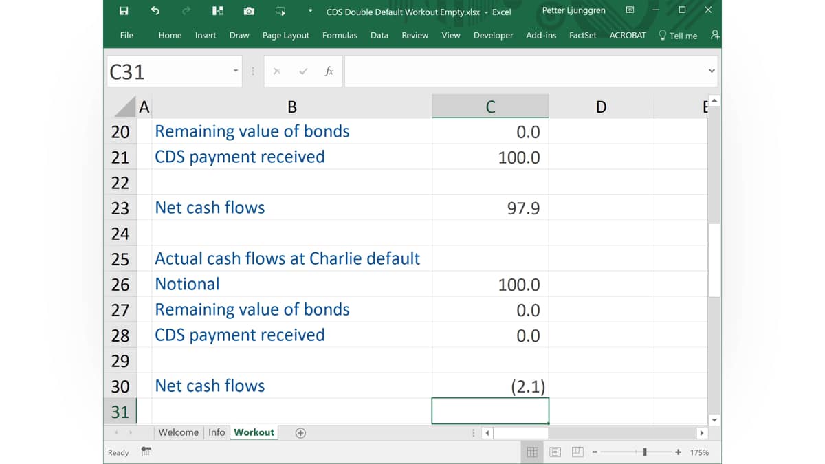Open the ACROBAT tab
Screen dimensions: 825x464
[x=628, y=35]
